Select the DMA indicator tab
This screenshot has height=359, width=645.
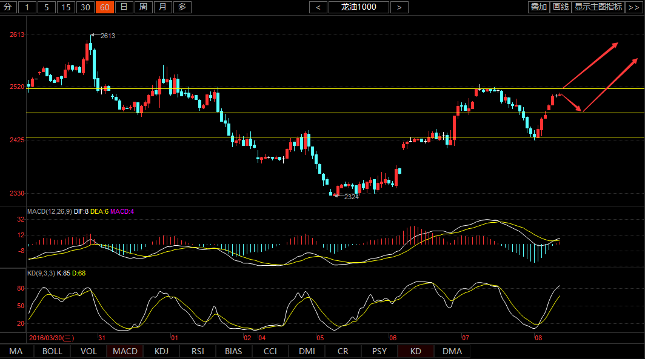point(452,351)
